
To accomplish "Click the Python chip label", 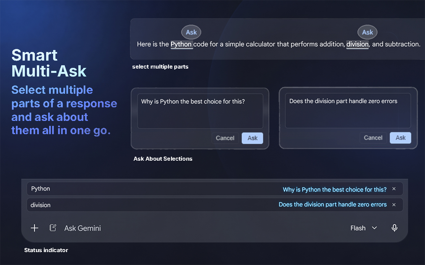I will [41, 188].
